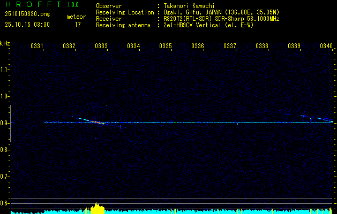The image size is (337, 214).
Task: Click the 0331 time marker
Action: [37, 46]
